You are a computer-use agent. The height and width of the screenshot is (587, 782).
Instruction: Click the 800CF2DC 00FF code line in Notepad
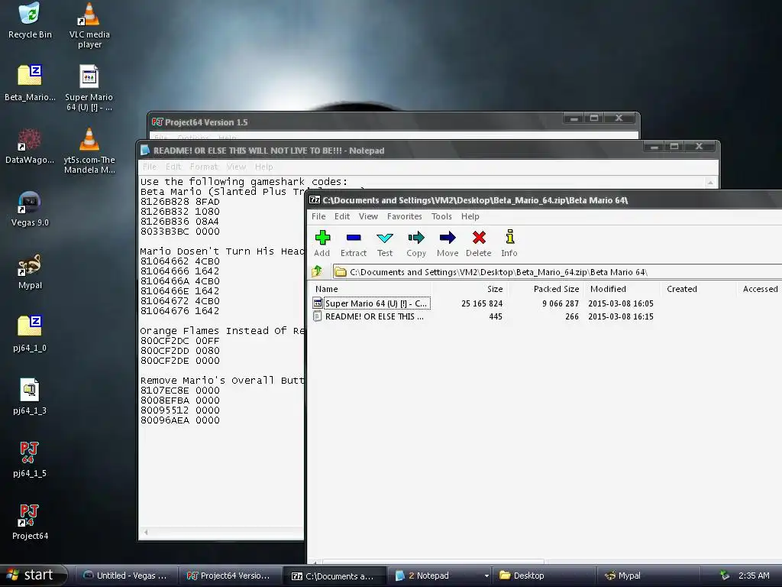tap(180, 340)
